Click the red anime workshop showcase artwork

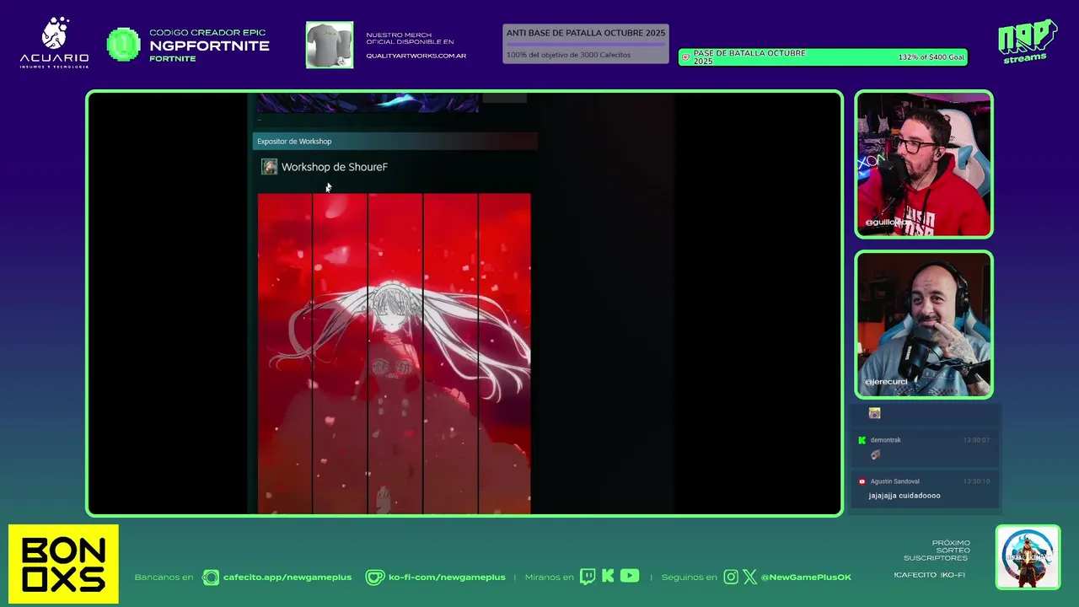click(x=394, y=353)
